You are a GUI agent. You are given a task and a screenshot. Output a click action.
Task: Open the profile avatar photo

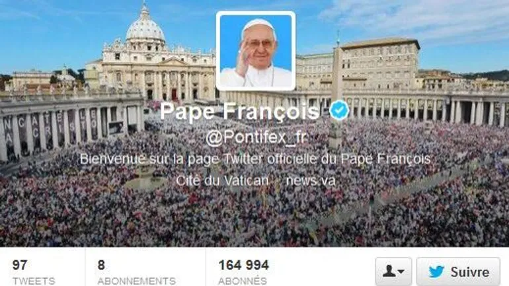point(256,51)
